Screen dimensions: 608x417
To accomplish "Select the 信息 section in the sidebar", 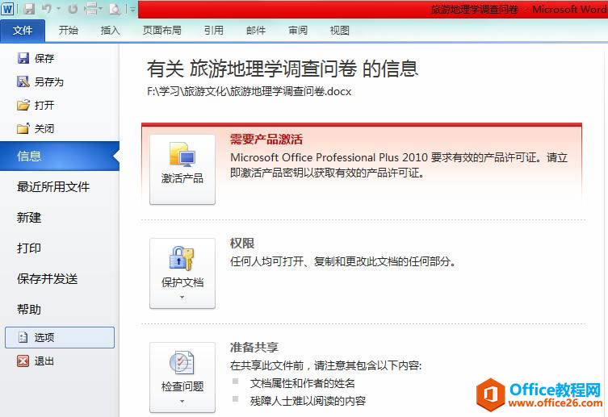I will coord(60,156).
